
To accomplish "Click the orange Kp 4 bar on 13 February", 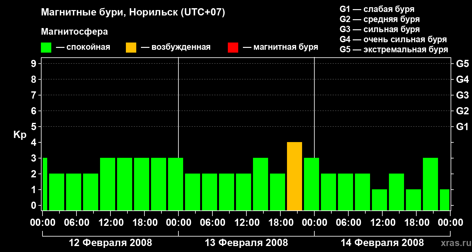I will pos(295,176).
